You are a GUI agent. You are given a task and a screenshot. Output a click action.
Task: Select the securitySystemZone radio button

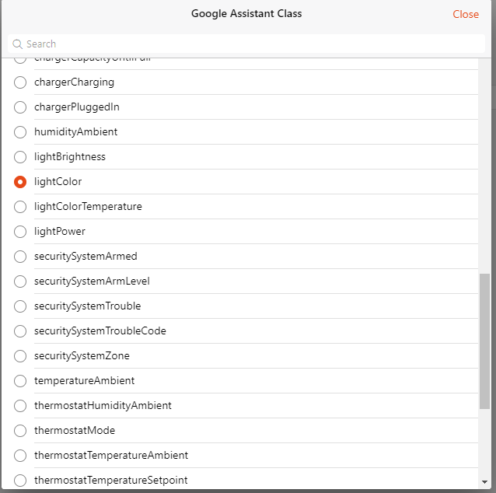click(20, 356)
